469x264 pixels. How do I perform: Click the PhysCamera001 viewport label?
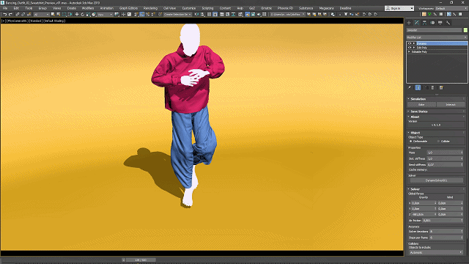(17, 21)
